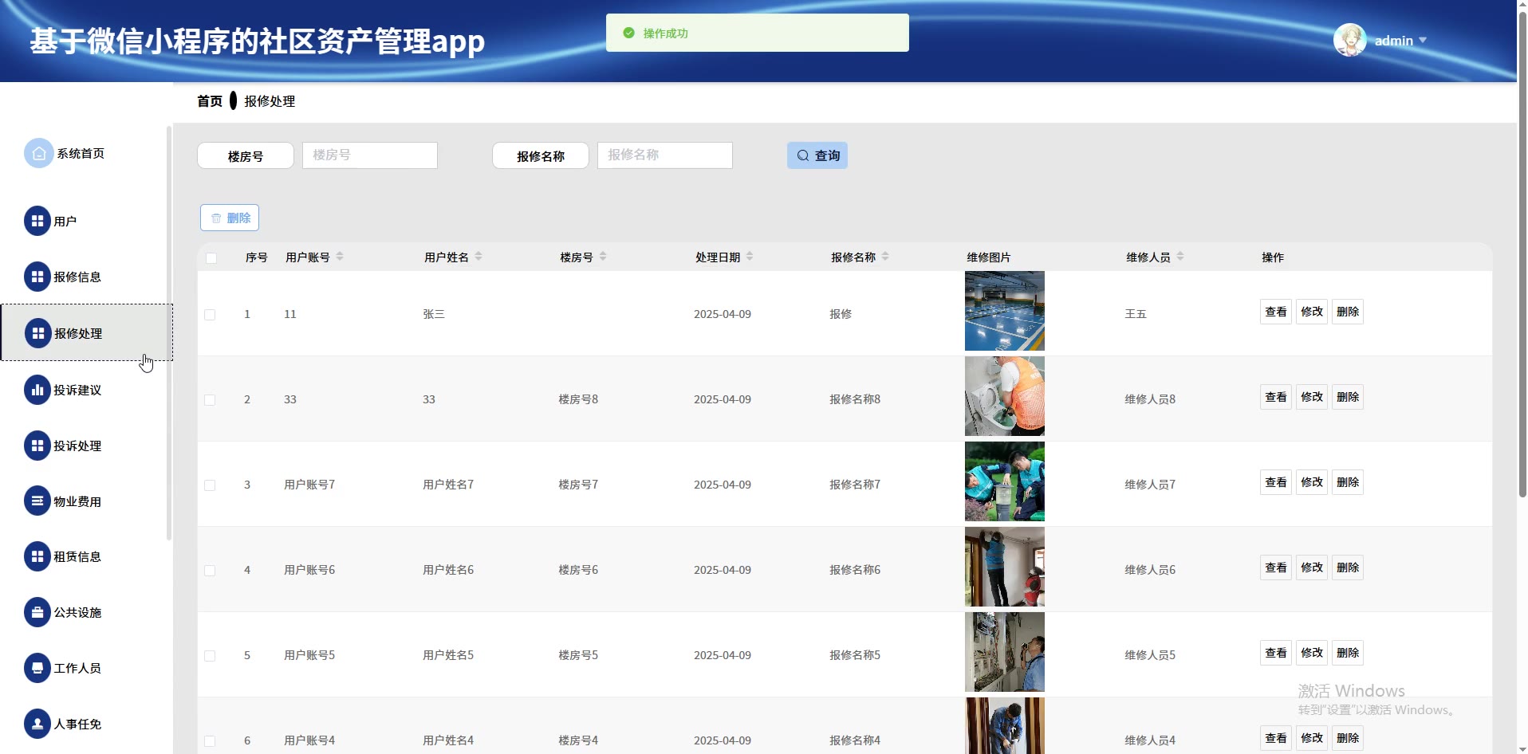Click the 投诉建议 chart icon

click(x=37, y=391)
